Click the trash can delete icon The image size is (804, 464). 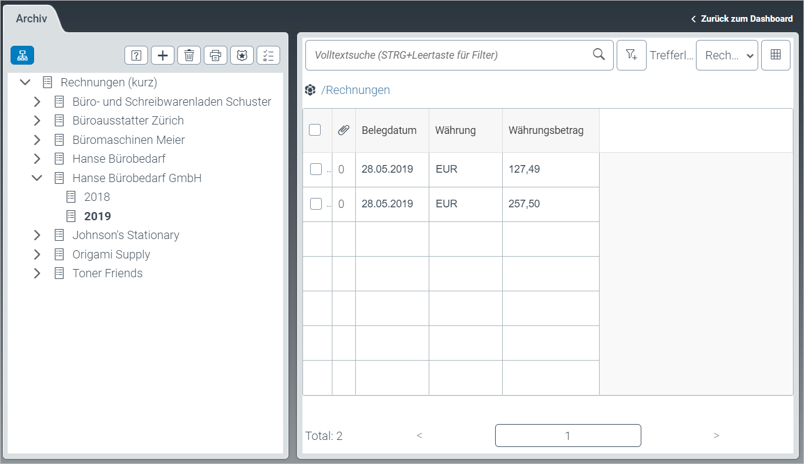[x=189, y=55]
